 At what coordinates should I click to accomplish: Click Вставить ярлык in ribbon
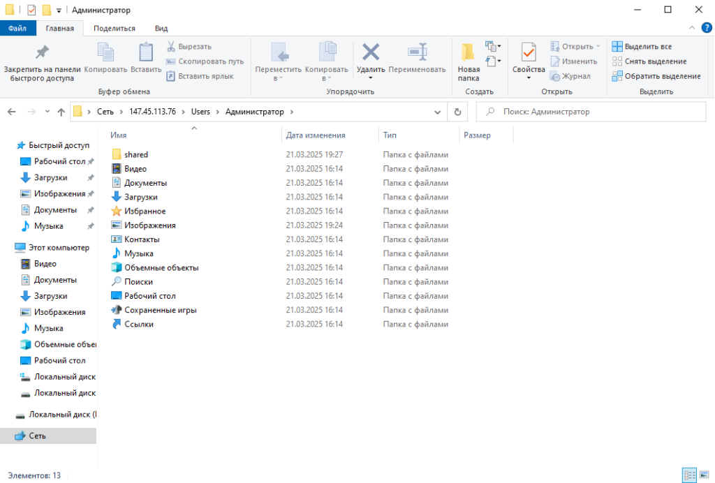pos(200,76)
